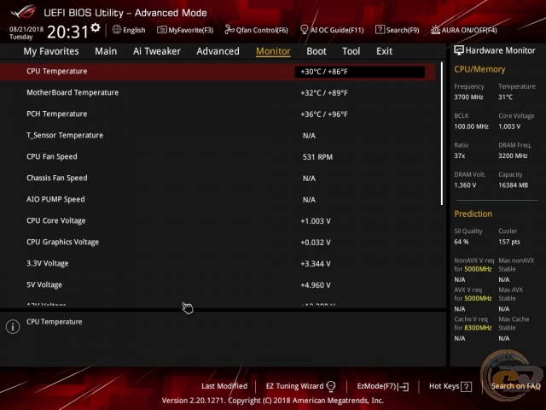
Task: Click the +3.344 V value
Action: pyautogui.click(x=316, y=264)
